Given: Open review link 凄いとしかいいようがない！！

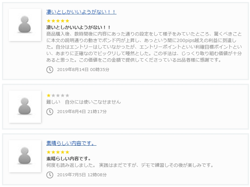Looking at the screenshot, I should coord(81,12).
